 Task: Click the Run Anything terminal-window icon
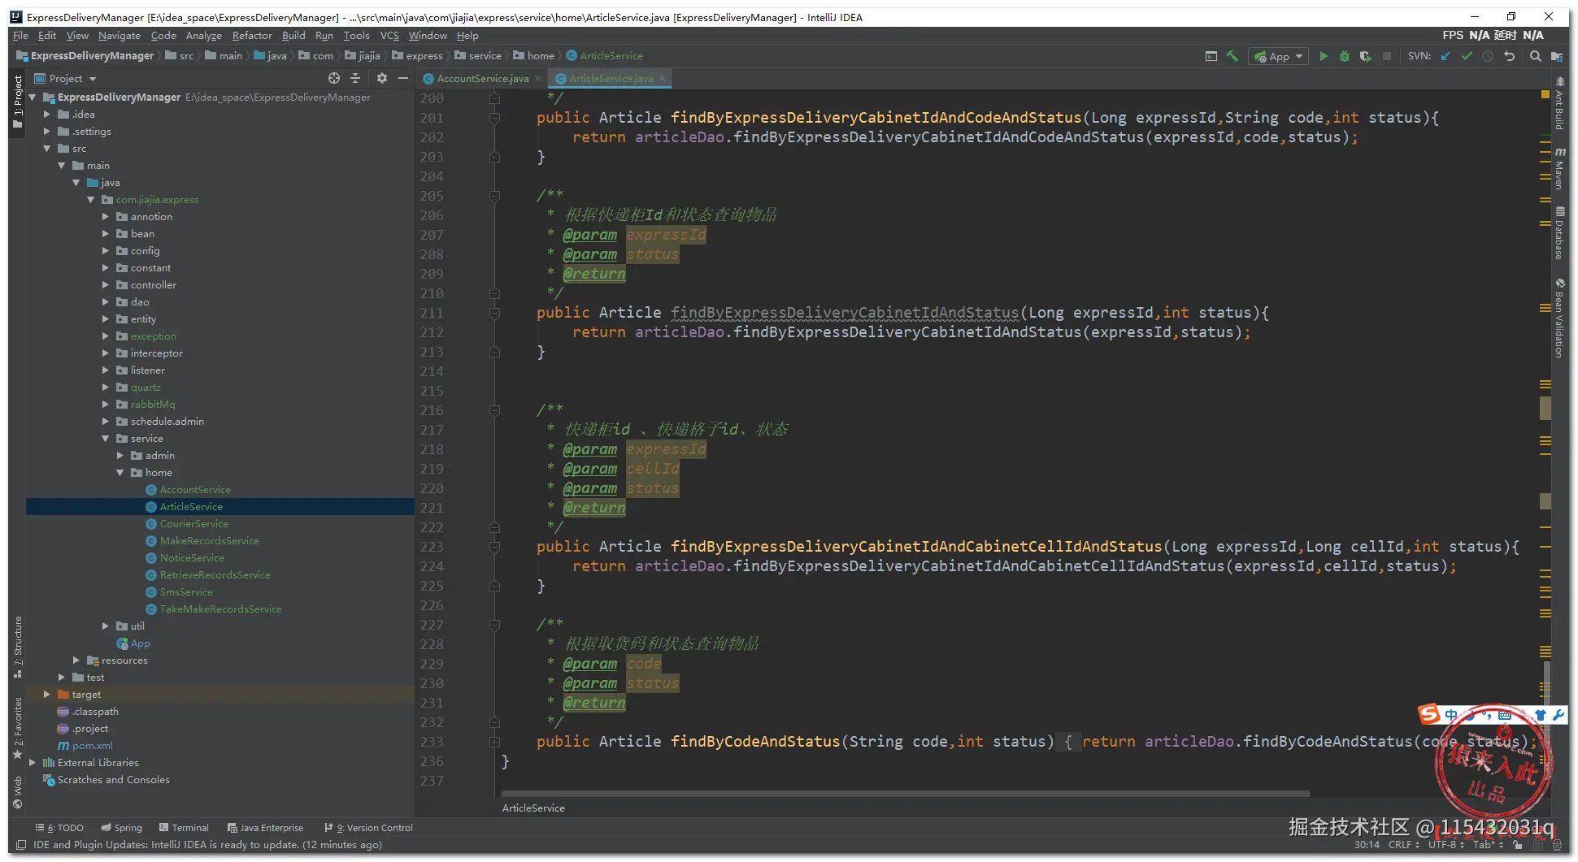[x=1211, y=56]
